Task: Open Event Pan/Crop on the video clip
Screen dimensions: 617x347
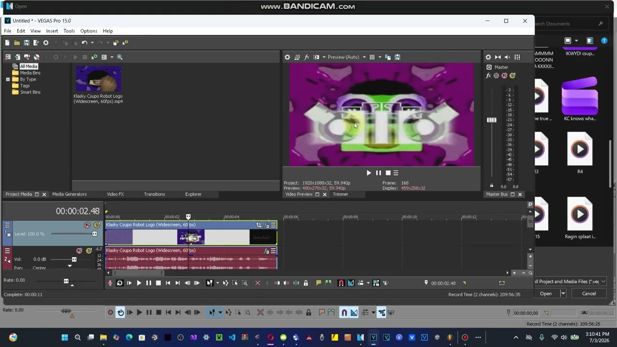Action: coord(259,225)
